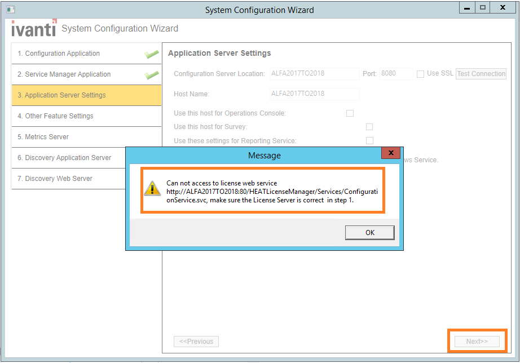Select step 2 Service Manager Application

[67, 74]
